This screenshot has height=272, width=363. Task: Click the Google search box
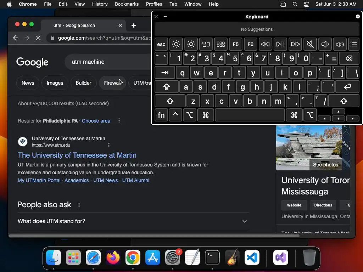click(x=108, y=62)
